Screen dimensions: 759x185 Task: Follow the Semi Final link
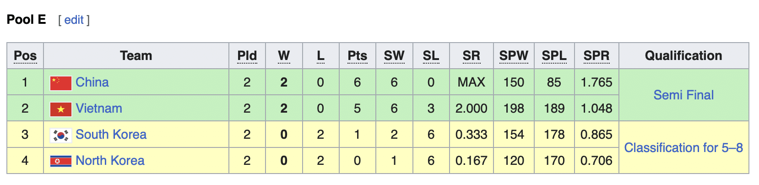coord(683,95)
